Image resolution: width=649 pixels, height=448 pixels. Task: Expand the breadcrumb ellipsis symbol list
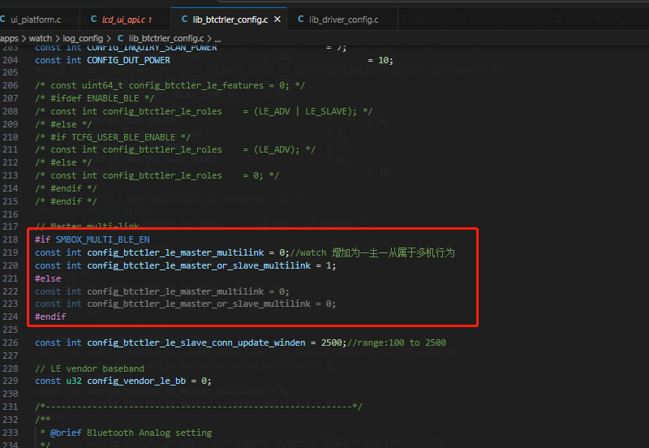217,39
